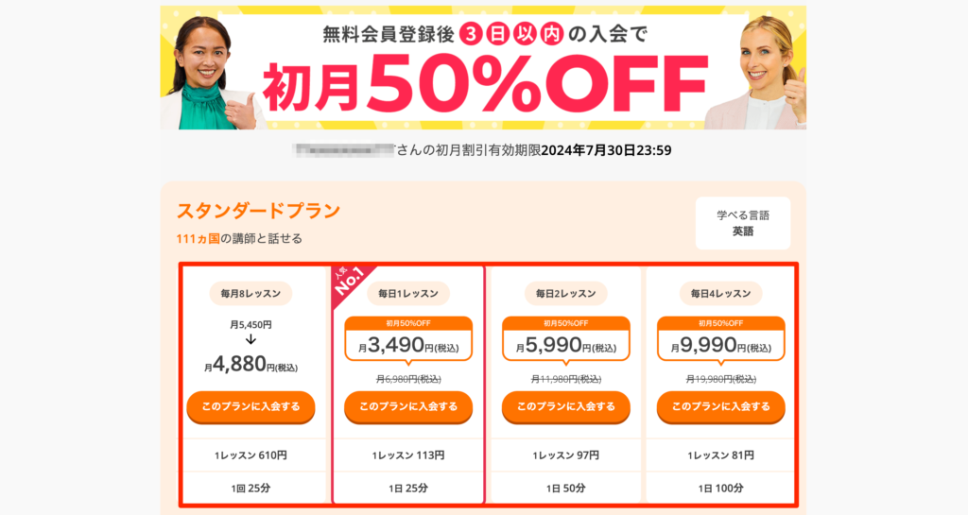Click the 1レッスン 113円 row
Image resolution: width=968 pixels, height=515 pixels.
coord(408,455)
